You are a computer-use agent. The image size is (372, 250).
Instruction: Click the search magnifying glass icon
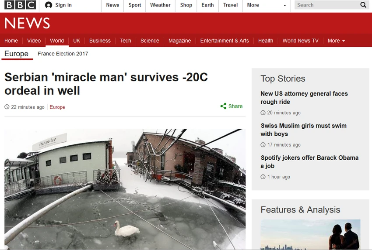point(363,5)
